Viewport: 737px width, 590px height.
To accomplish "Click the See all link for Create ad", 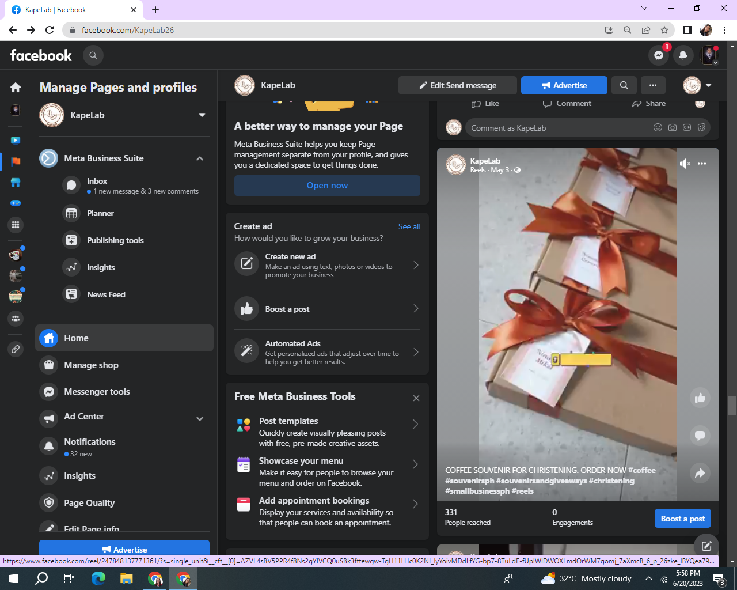I will tap(409, 226).
